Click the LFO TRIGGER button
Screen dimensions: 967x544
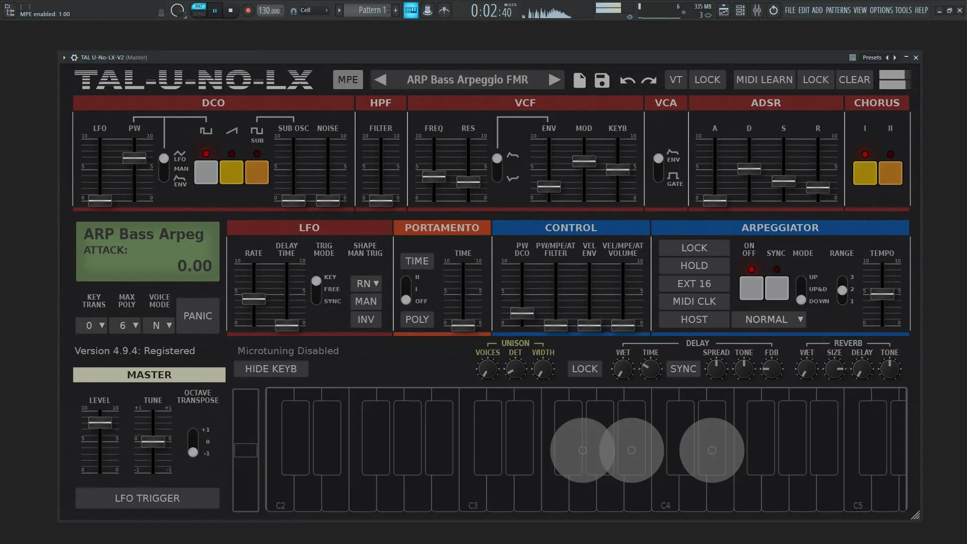tap(147, 498)
